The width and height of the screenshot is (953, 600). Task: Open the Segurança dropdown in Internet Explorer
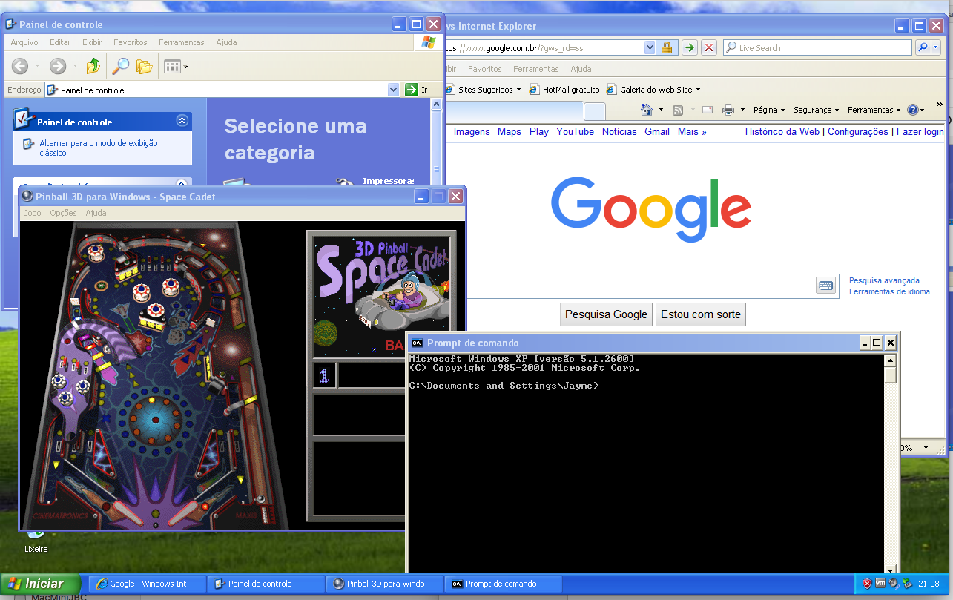[x=816, y=110]
